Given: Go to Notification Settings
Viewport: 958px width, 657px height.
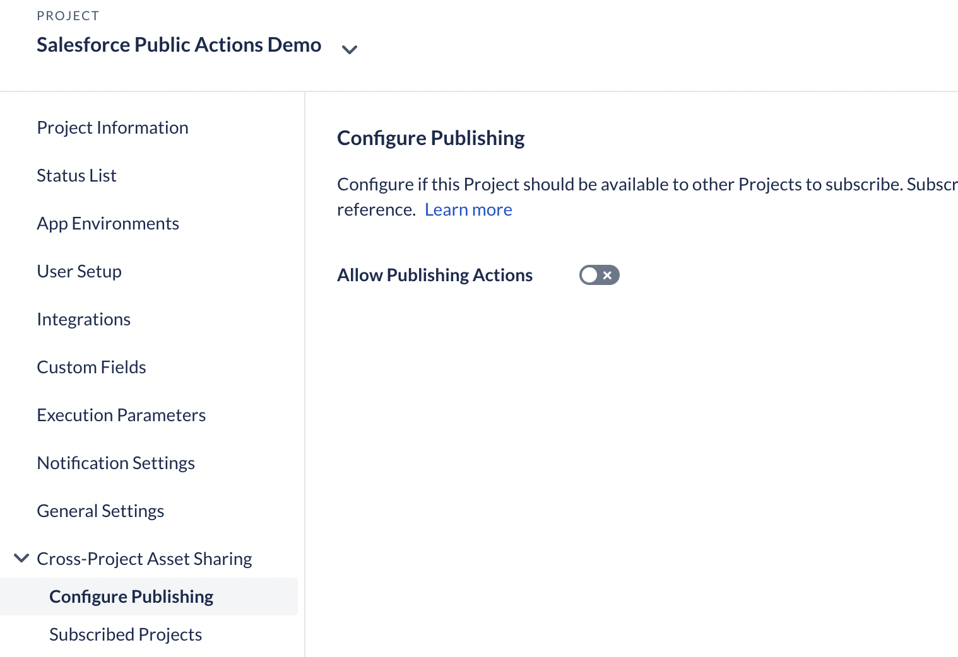Looking at the screenshot, I should [115, 463].
